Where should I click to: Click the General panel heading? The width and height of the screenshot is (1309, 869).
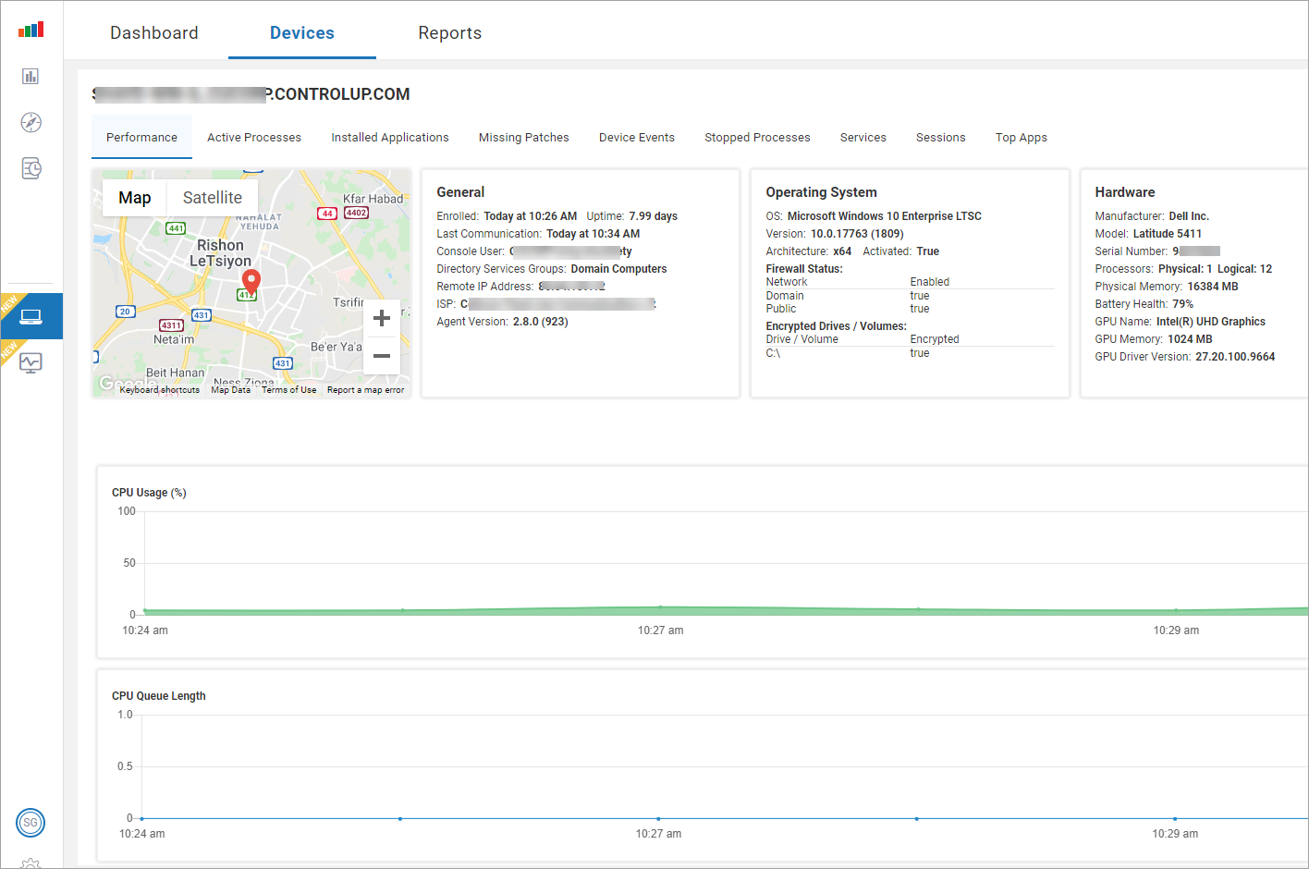coord(460,192)
